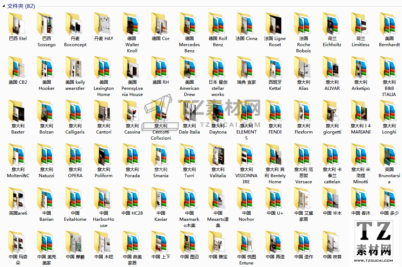Select the 意大利 Valitalia label text

pos(218,172)
